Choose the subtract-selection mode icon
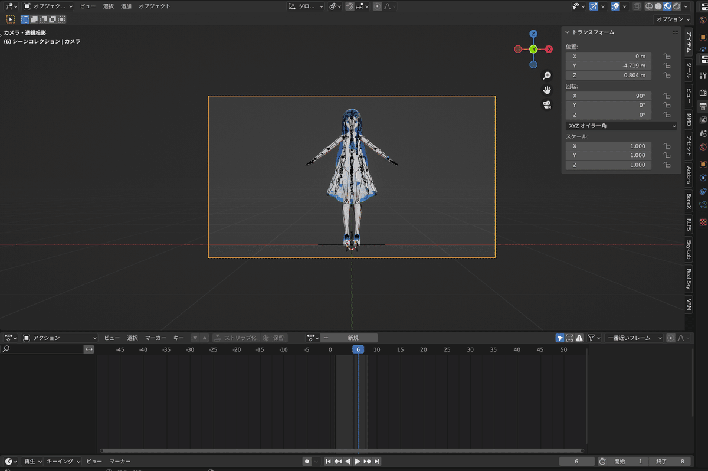708x471 pixels. (43, 19)
